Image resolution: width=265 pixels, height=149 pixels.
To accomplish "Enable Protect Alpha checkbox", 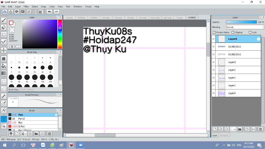I will [214, 32].
